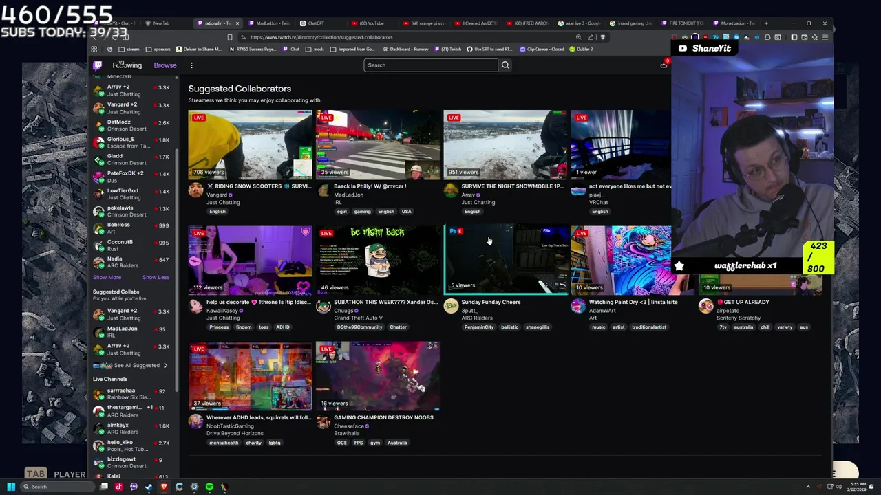Click the 'mentalhealth' tag under NoobTasticGaming

tap(224, 443)
